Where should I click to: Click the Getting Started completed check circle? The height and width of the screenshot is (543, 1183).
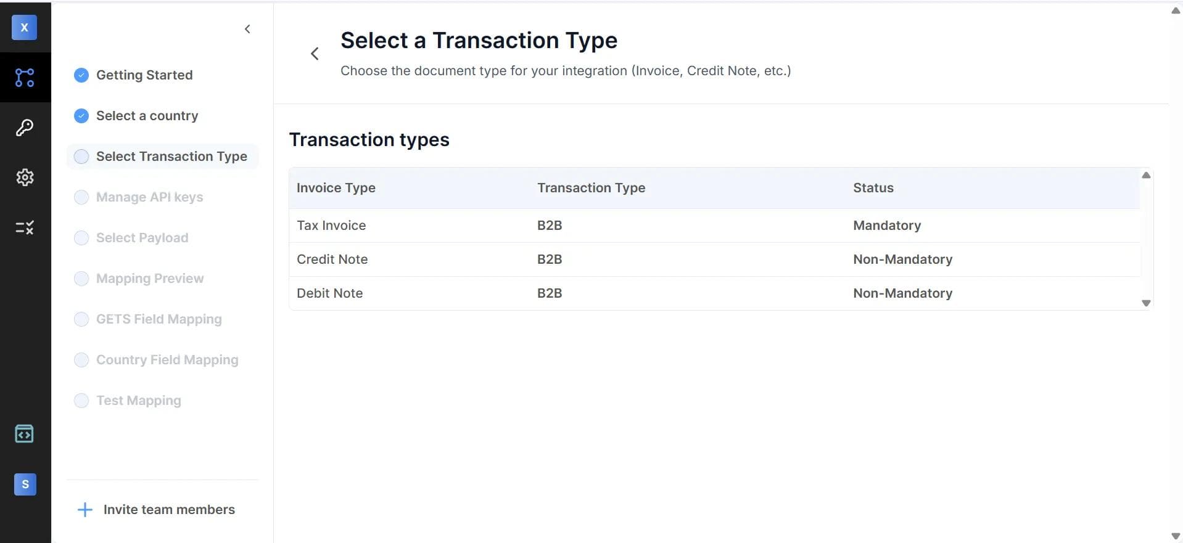point(81,75)
